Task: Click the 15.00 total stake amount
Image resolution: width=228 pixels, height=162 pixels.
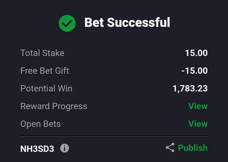Action: [196, 53]
